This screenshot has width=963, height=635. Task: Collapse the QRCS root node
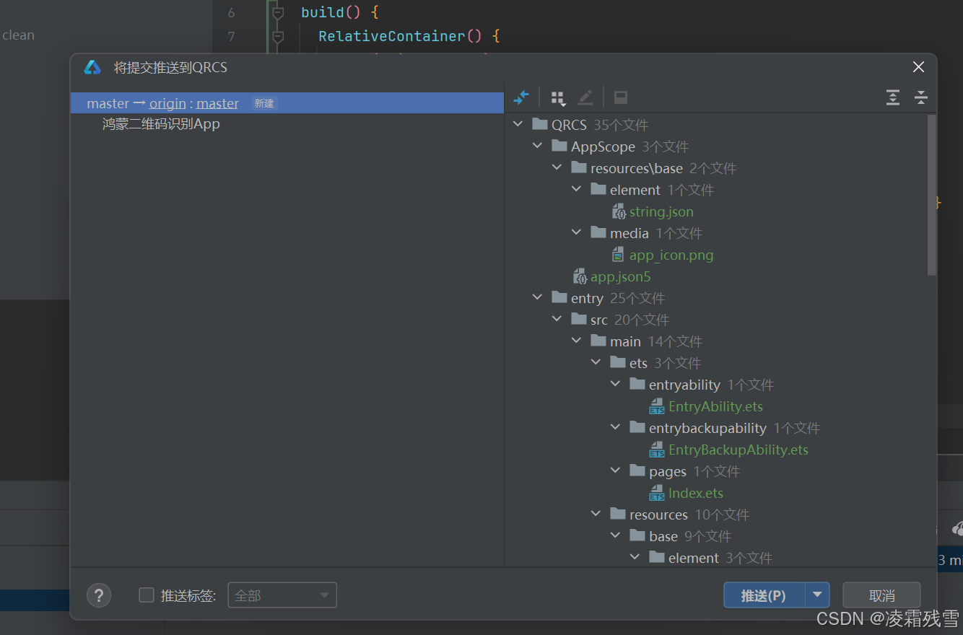(x=518, y=124)
